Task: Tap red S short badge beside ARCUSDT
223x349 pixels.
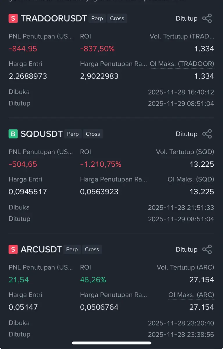Action: pos(13,249)
